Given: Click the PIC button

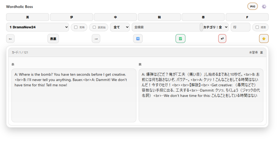Looking at the screenshot, I should [x=252, y=7].
